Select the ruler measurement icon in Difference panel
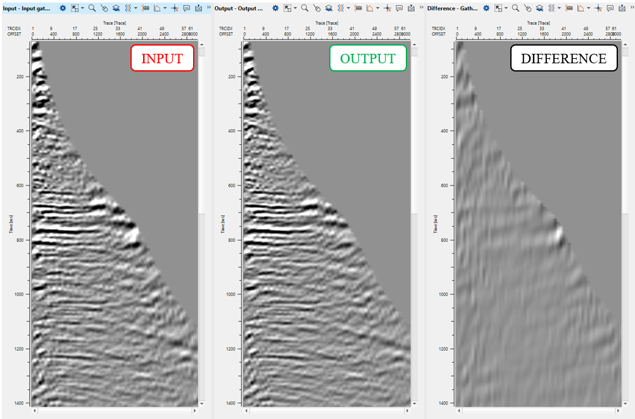The height and width of the screenshot is (419, 635). click(x=568, y=8)
